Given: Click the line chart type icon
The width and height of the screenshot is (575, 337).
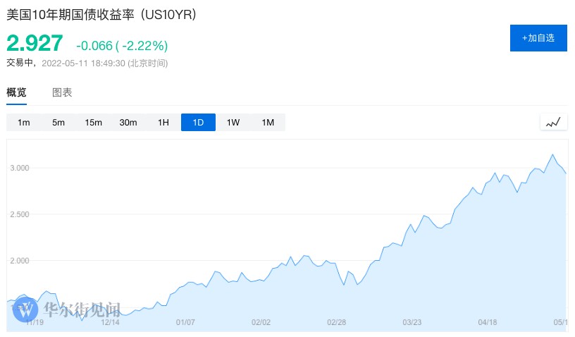Looking at the screenshot, I should 553,122.
